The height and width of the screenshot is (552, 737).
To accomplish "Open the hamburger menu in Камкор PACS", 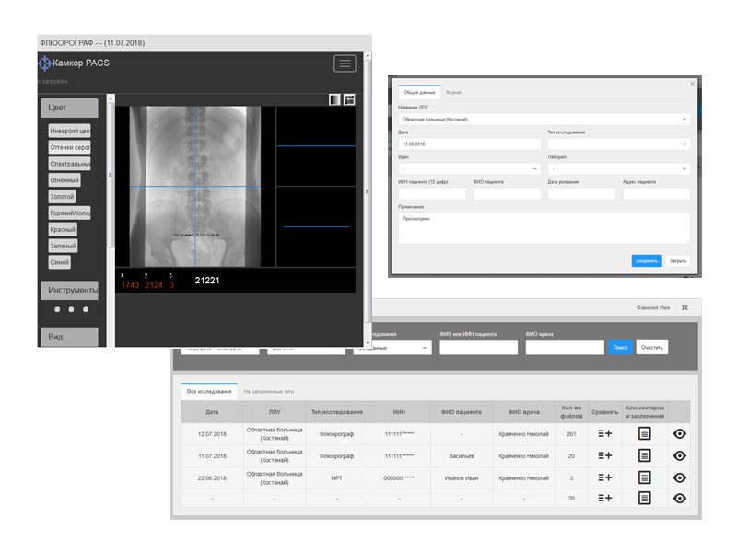I will tap(345, 63).
